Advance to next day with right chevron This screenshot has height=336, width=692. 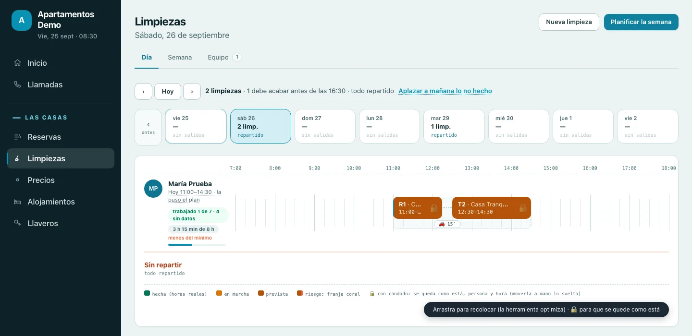[x=192, y=91]
